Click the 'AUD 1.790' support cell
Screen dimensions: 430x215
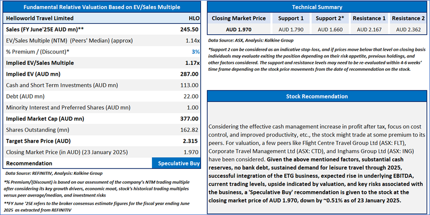coord(291,30)
